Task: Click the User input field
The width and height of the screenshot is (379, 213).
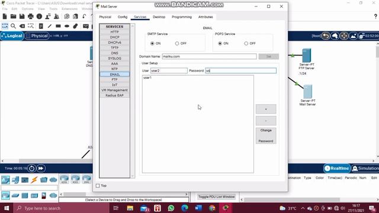Action: 169,71
